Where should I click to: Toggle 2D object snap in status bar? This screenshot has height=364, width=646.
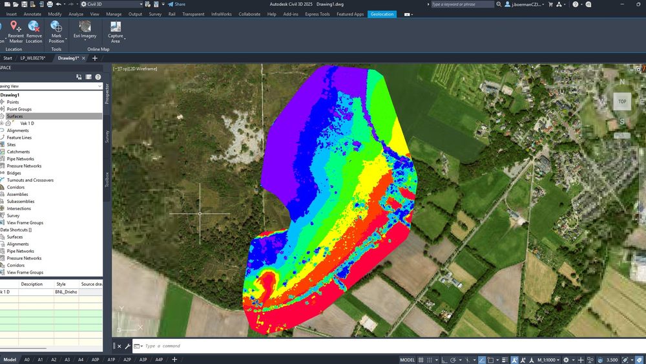click(490, 360)
